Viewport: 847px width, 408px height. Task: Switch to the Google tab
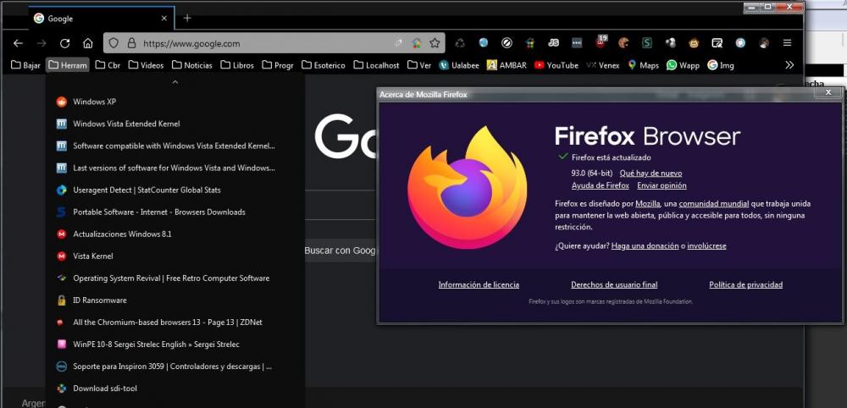(x=100, y=19)
